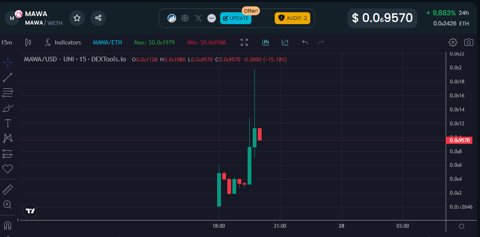This screenshot has height=237, width=480.
Task: Share the MAWA pair
Action: pos(98,18)
